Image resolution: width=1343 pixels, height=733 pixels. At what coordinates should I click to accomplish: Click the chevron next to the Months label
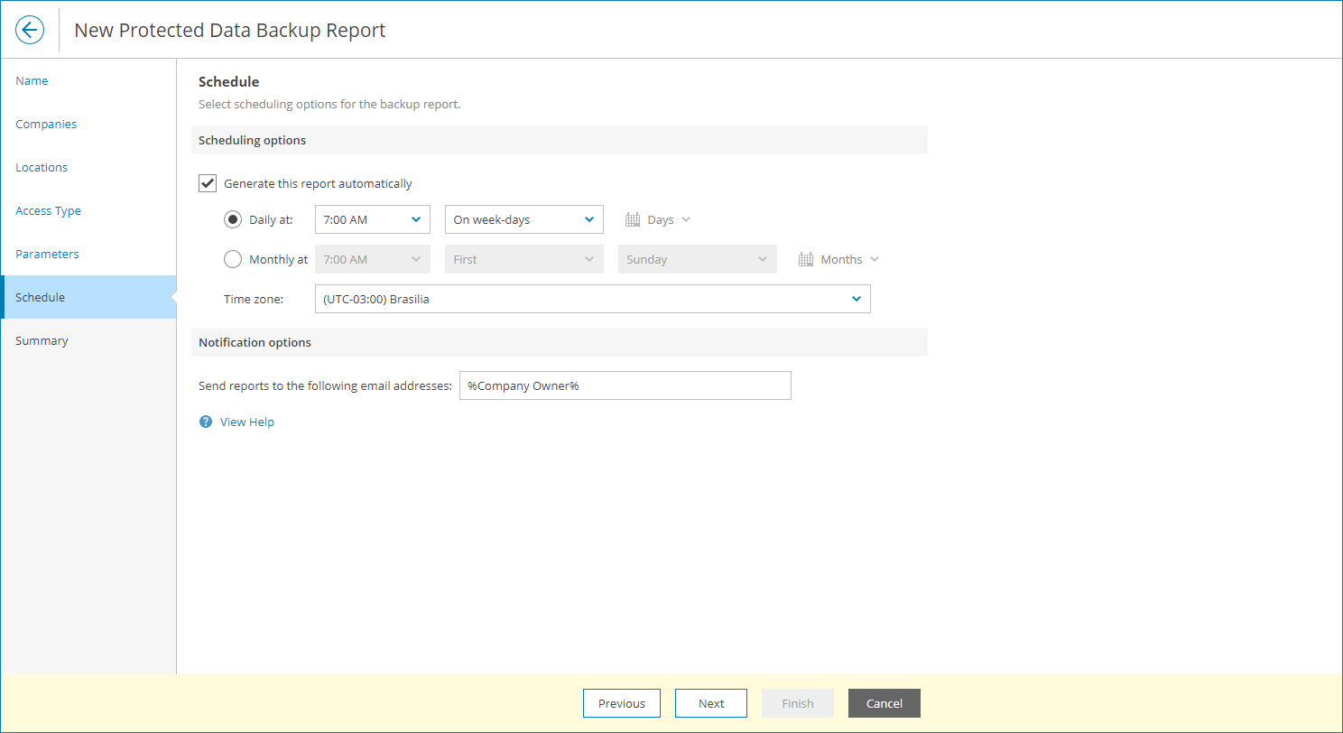pos(874,259)
